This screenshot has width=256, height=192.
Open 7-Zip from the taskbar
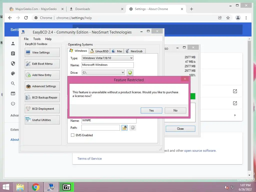[66, 187]
